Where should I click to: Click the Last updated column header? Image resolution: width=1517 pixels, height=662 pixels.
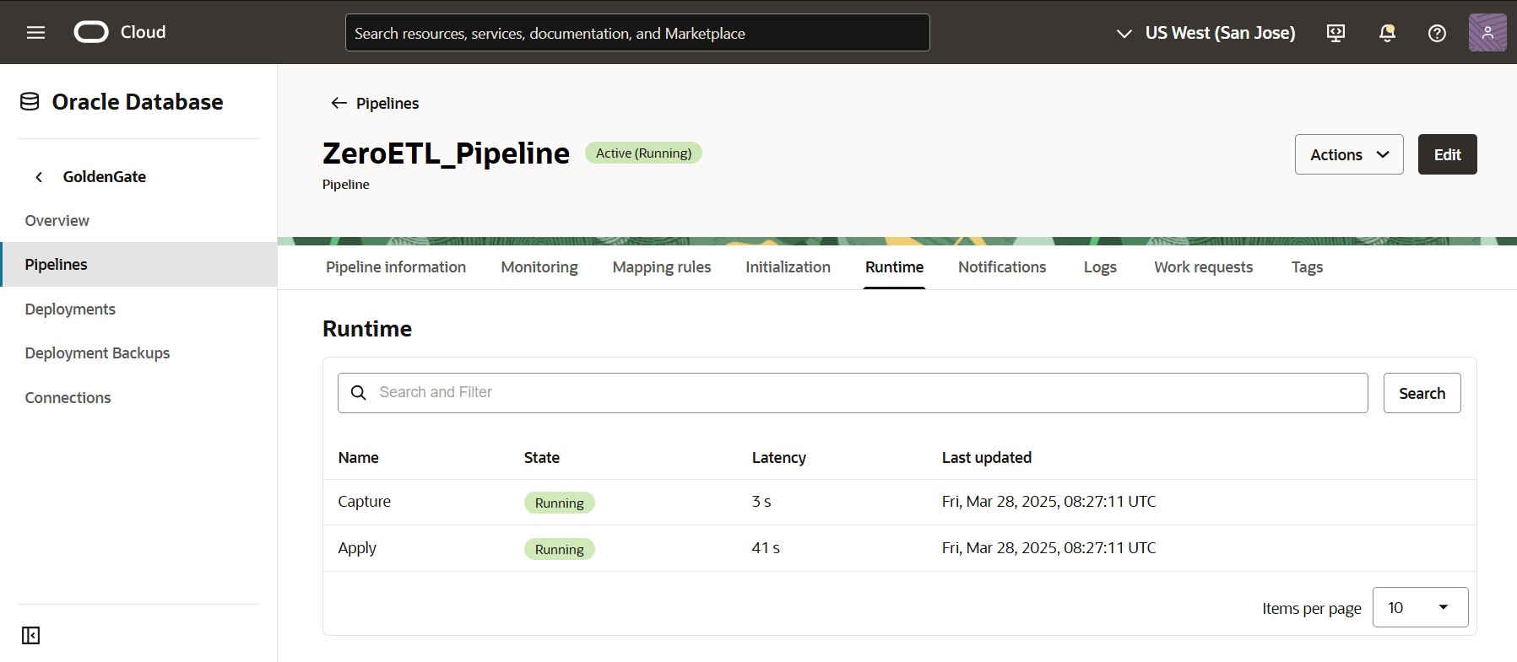(986, 458)
